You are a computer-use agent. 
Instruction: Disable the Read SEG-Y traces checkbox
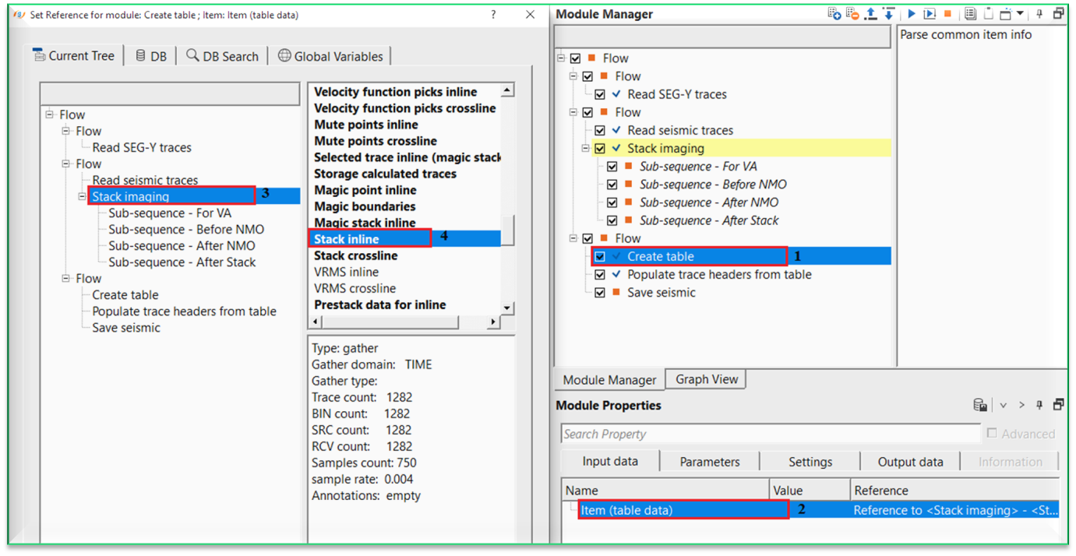[x=601, y=93]
